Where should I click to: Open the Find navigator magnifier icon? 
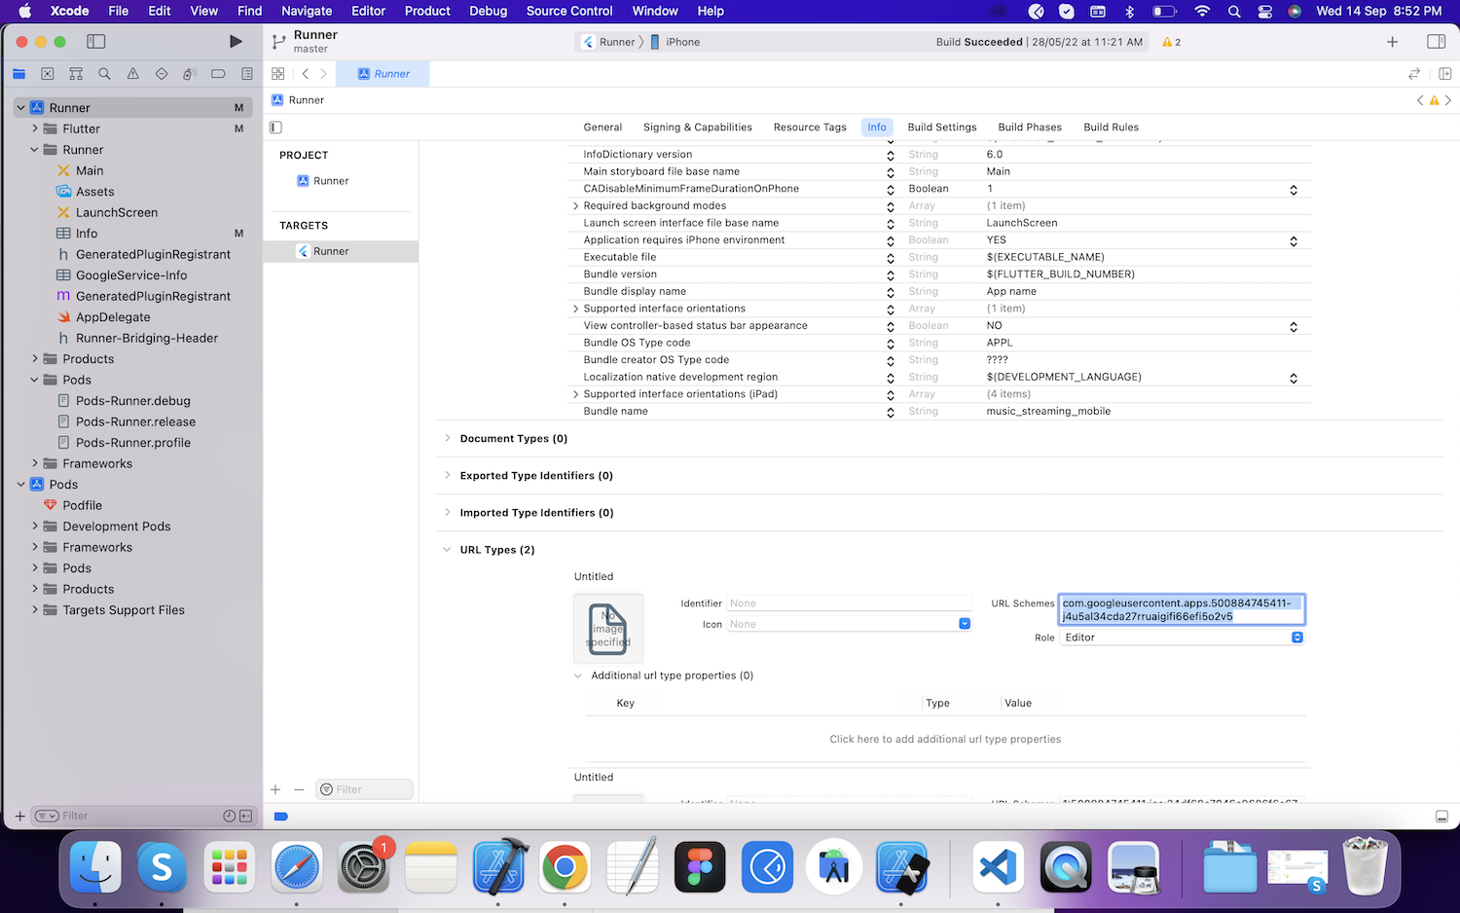pyautogui.click(x=104, y=74)
